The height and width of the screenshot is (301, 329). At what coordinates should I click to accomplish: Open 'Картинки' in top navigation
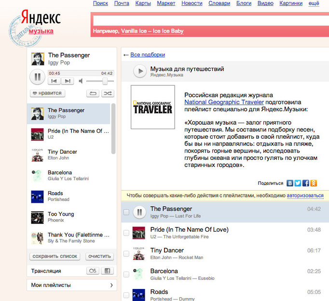(291, 3)
